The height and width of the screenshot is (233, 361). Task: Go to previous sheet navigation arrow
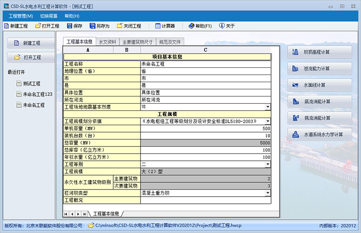[72, 214]
